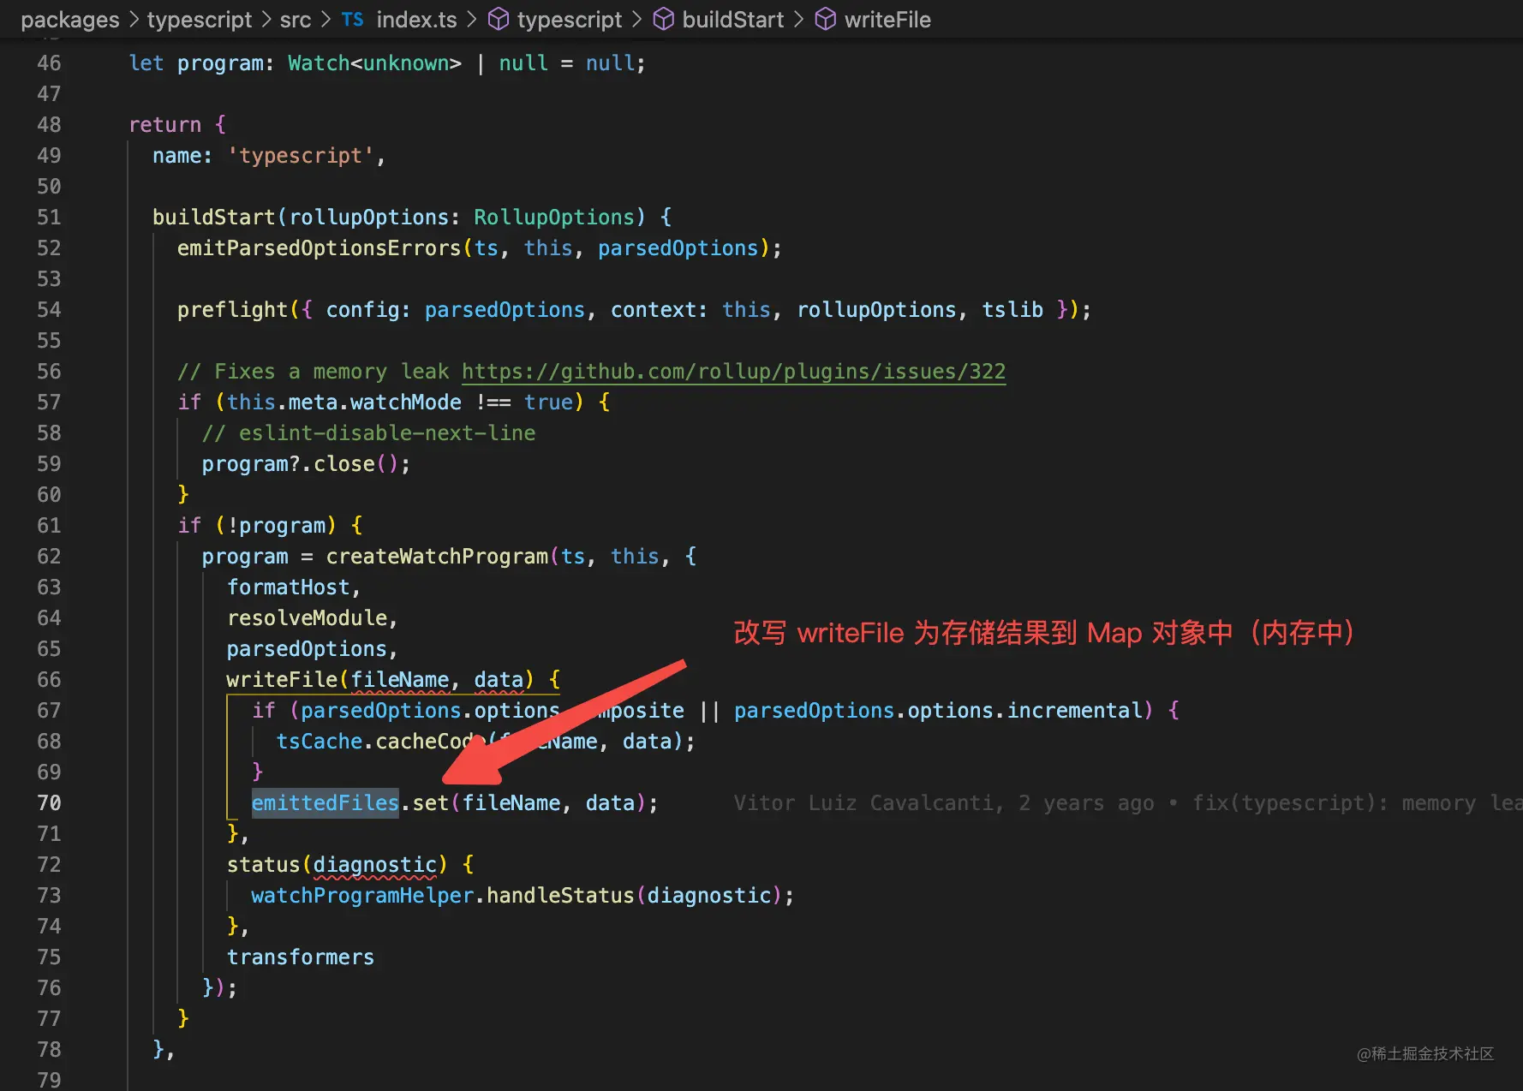Click line number 70 in the gutter

49,803
